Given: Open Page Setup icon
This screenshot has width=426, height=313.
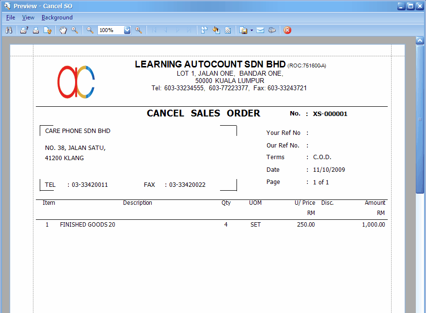Looking at the screenshot, I should click(x=47, y=30).
